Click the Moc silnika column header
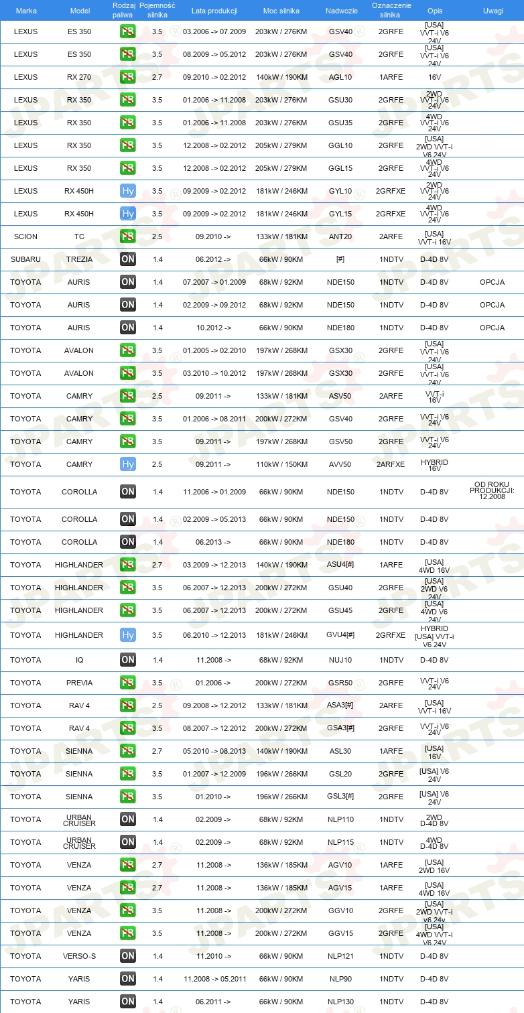Image resolution: width=524 pixels, height=1013 pixels. 281,11
